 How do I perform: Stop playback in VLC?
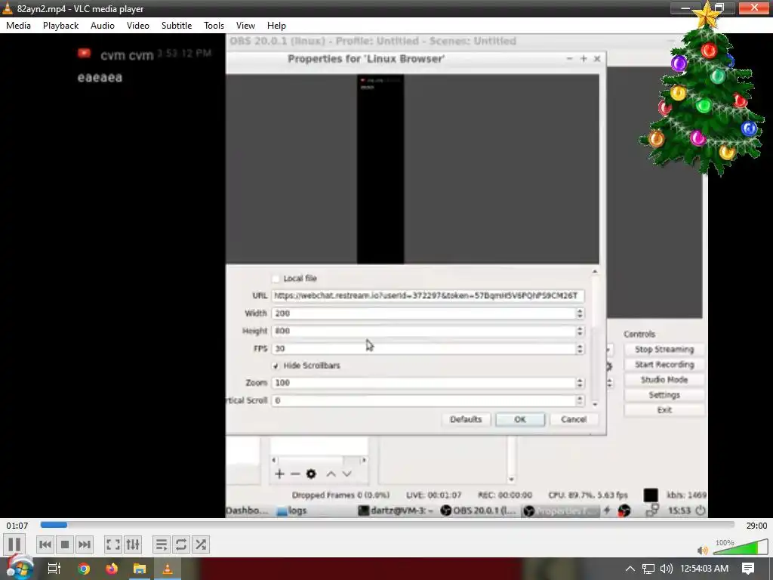[65, 545]
